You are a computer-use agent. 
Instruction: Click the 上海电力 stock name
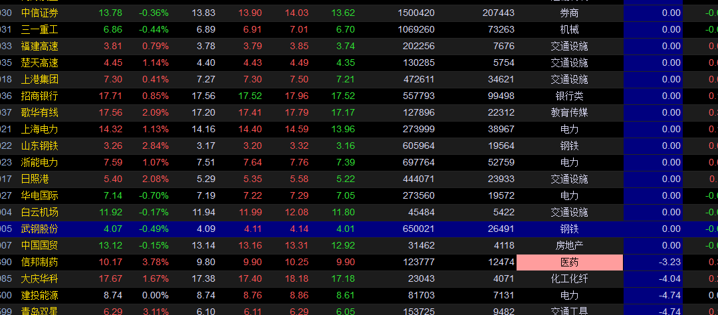[x=39, y=129]
